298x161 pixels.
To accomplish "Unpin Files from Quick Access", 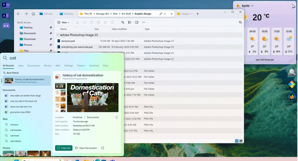I will 51,51.
